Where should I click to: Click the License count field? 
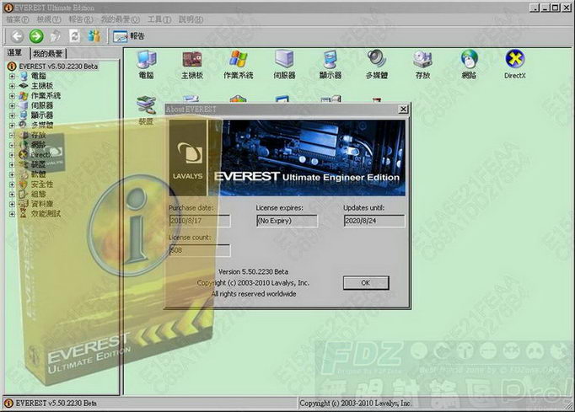pos(199,250)
